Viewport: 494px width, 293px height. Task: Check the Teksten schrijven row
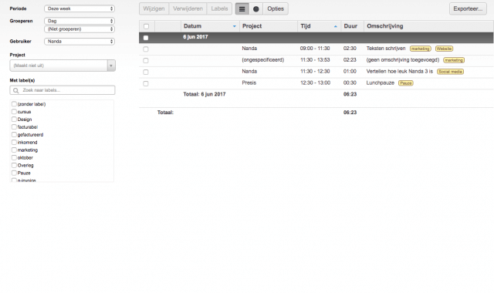(x=146, y=49)
